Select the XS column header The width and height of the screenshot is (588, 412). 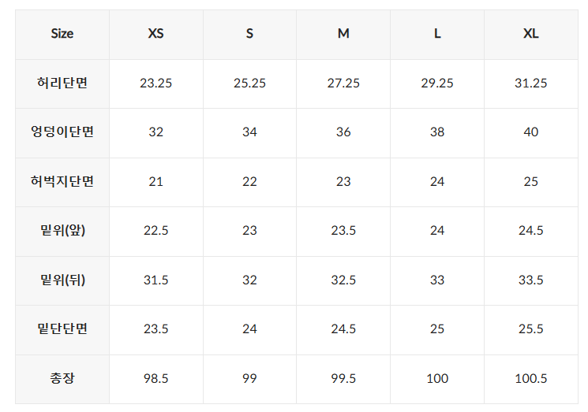(156, 34)
